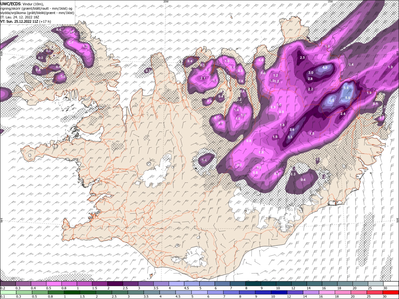Click the 'VT: Sun. 25.12.2022 11Z' valid time line

pos(26,21)
